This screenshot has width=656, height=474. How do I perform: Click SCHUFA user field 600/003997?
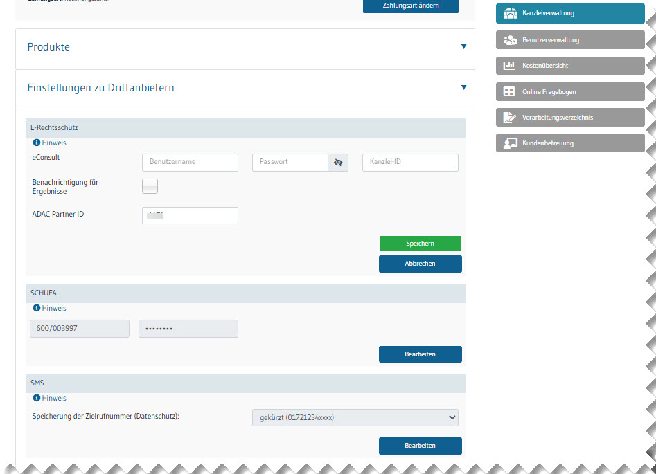[x=80, y=329]
